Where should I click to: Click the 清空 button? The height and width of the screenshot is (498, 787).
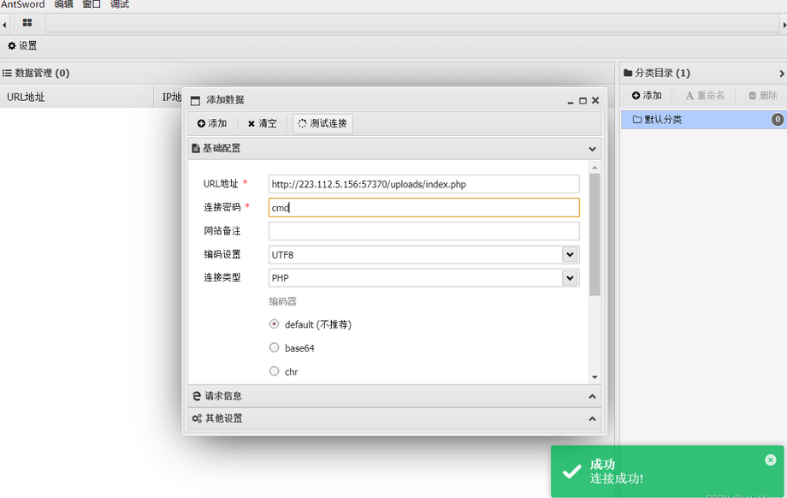pos(262,123)
